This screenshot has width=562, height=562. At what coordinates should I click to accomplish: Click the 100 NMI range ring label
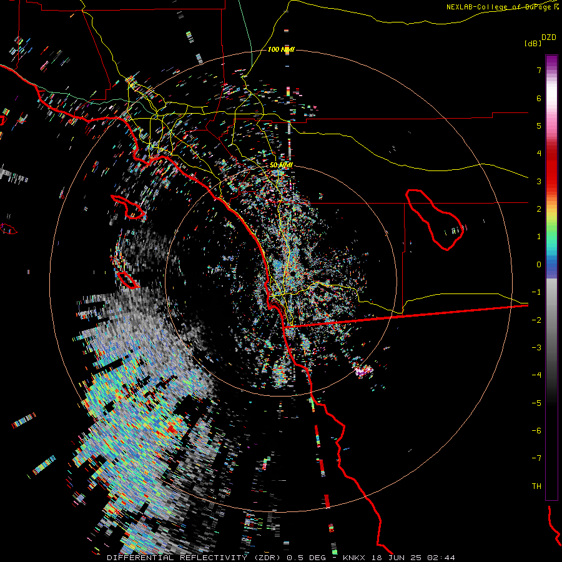pos(281,49)
